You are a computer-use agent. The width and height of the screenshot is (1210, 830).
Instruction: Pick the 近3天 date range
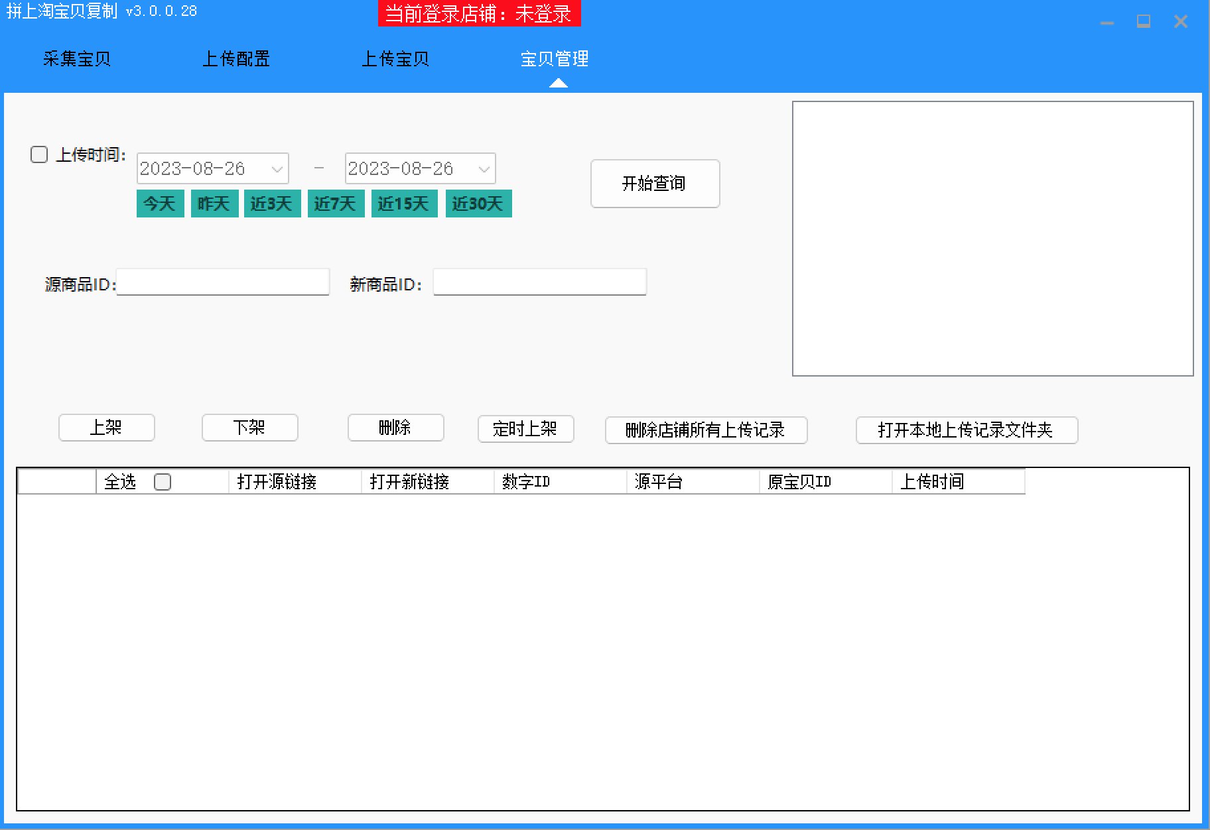point(273,204)
